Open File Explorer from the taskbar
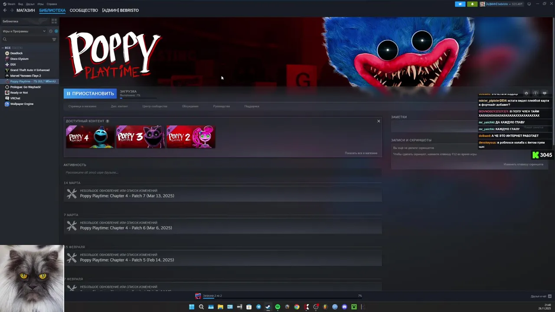The height and width of the screenshot is (312, 555). pyautogui.click(x=220, y=307)
